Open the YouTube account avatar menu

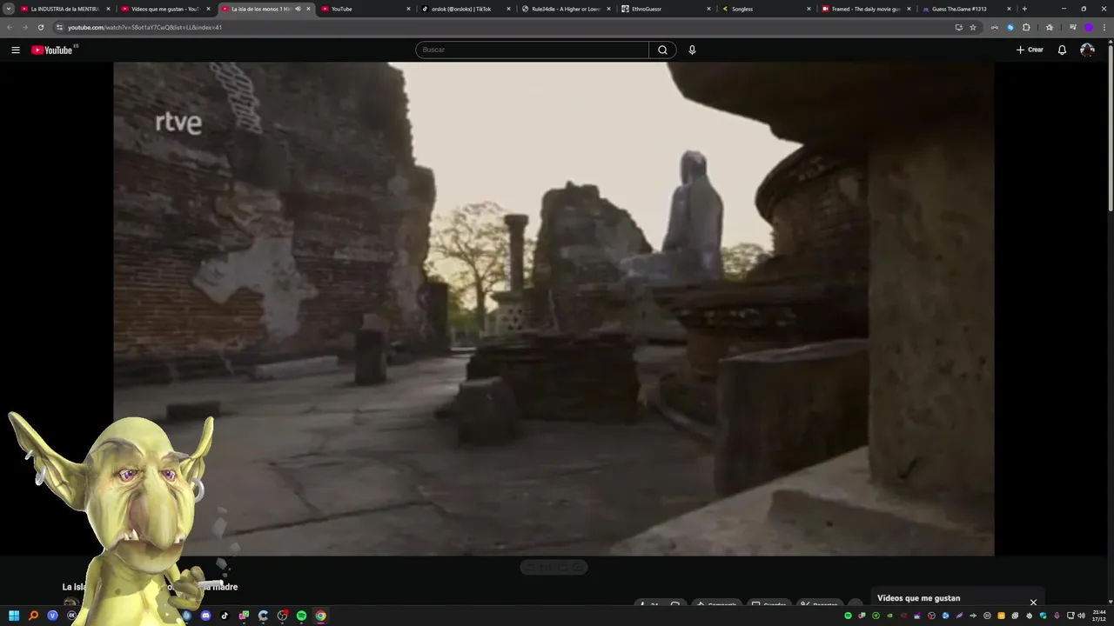tap(1087, 50)
